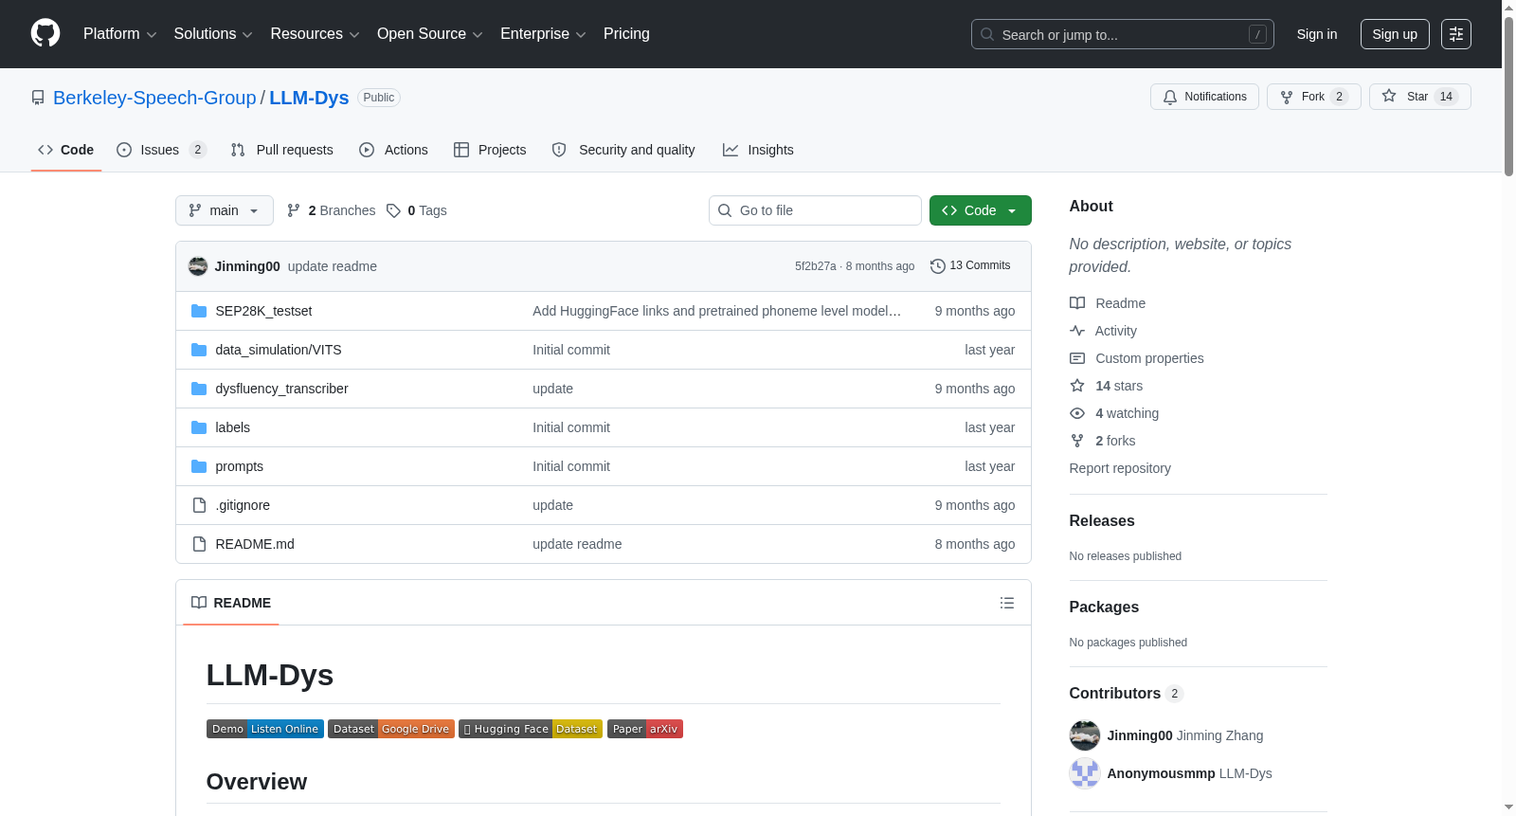The image size is (1516, 816).
Task: Open the main branch switcher dropdown
Action: (225, 210)
